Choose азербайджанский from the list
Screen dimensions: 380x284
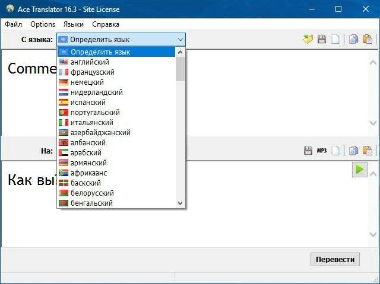coord(116,133)
